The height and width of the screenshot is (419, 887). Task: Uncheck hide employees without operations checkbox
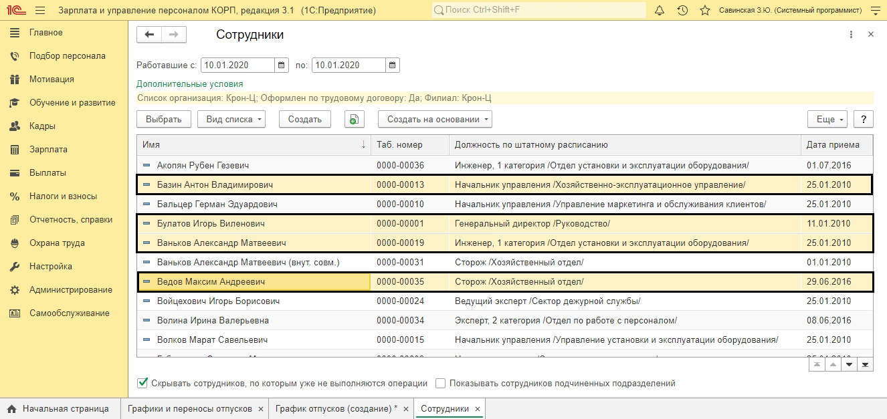click(142, 384)
